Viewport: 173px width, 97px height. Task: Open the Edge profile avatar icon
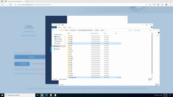coord(166,5)
